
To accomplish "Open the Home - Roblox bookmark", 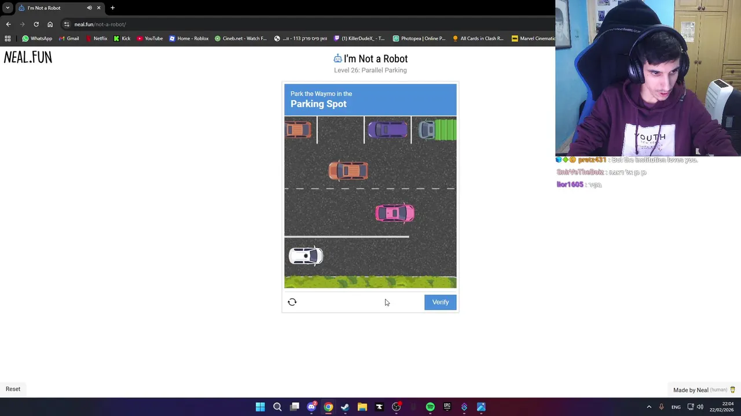I will point(189,39).
